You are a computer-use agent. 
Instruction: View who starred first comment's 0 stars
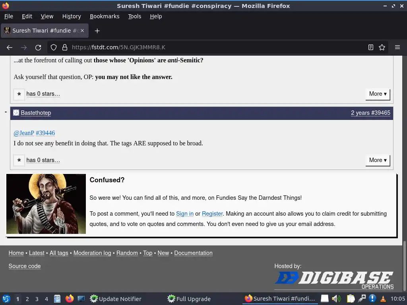pyautogui.click(x=43, y=94)
